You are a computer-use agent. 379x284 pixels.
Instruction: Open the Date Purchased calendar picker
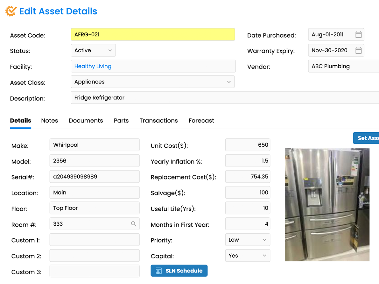click(x=358, y=35)
